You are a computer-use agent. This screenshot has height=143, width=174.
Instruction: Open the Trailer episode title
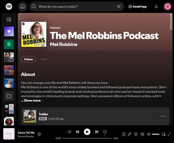(x=43, y=114)
